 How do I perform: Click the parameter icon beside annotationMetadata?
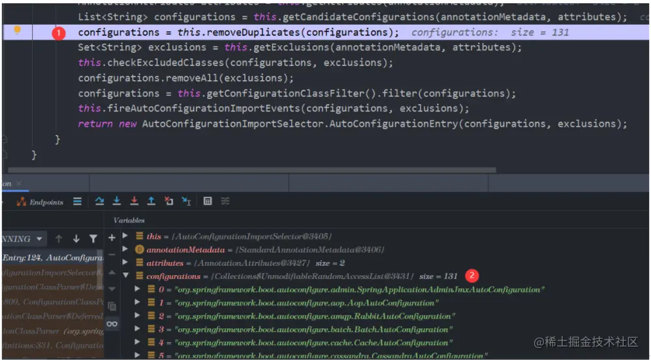pyautogui.click(x=140, y=250)
